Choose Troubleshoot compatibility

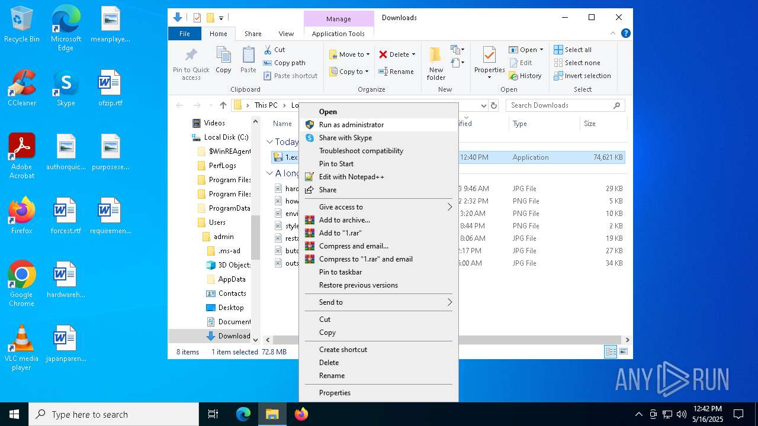coord(378,151)
